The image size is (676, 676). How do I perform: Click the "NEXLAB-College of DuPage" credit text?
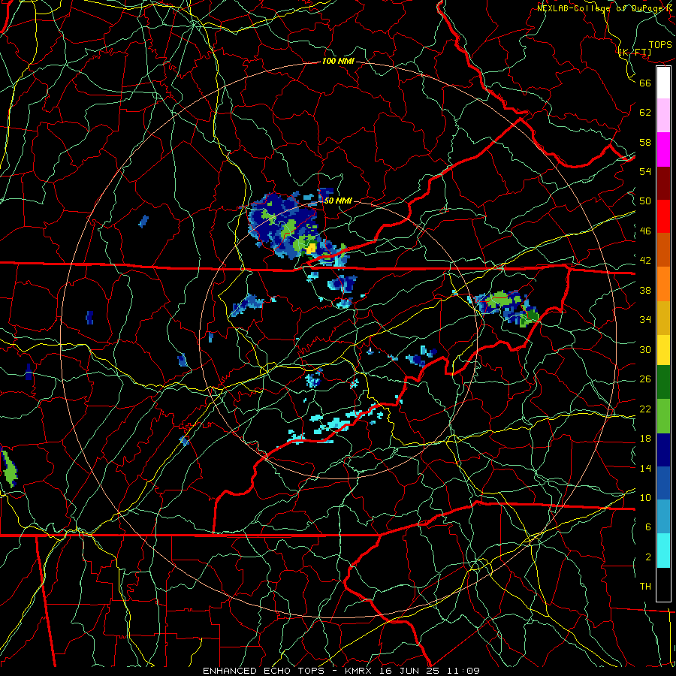tap(600, 8)
